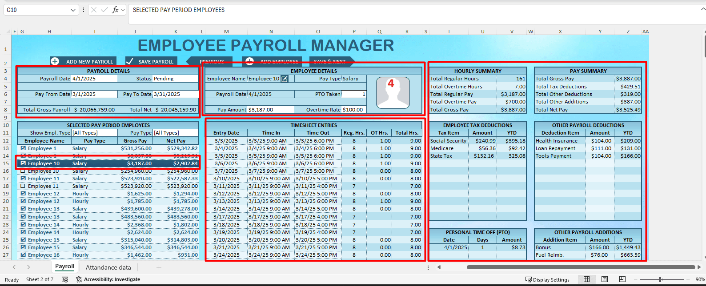Toggle checkbox for Employee 1 salary $531,256.00

pos(23,148)
